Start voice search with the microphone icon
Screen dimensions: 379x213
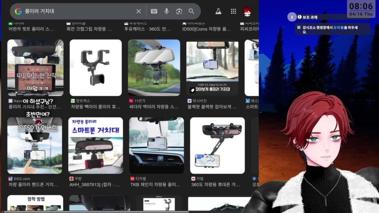[x=167, y=11]
